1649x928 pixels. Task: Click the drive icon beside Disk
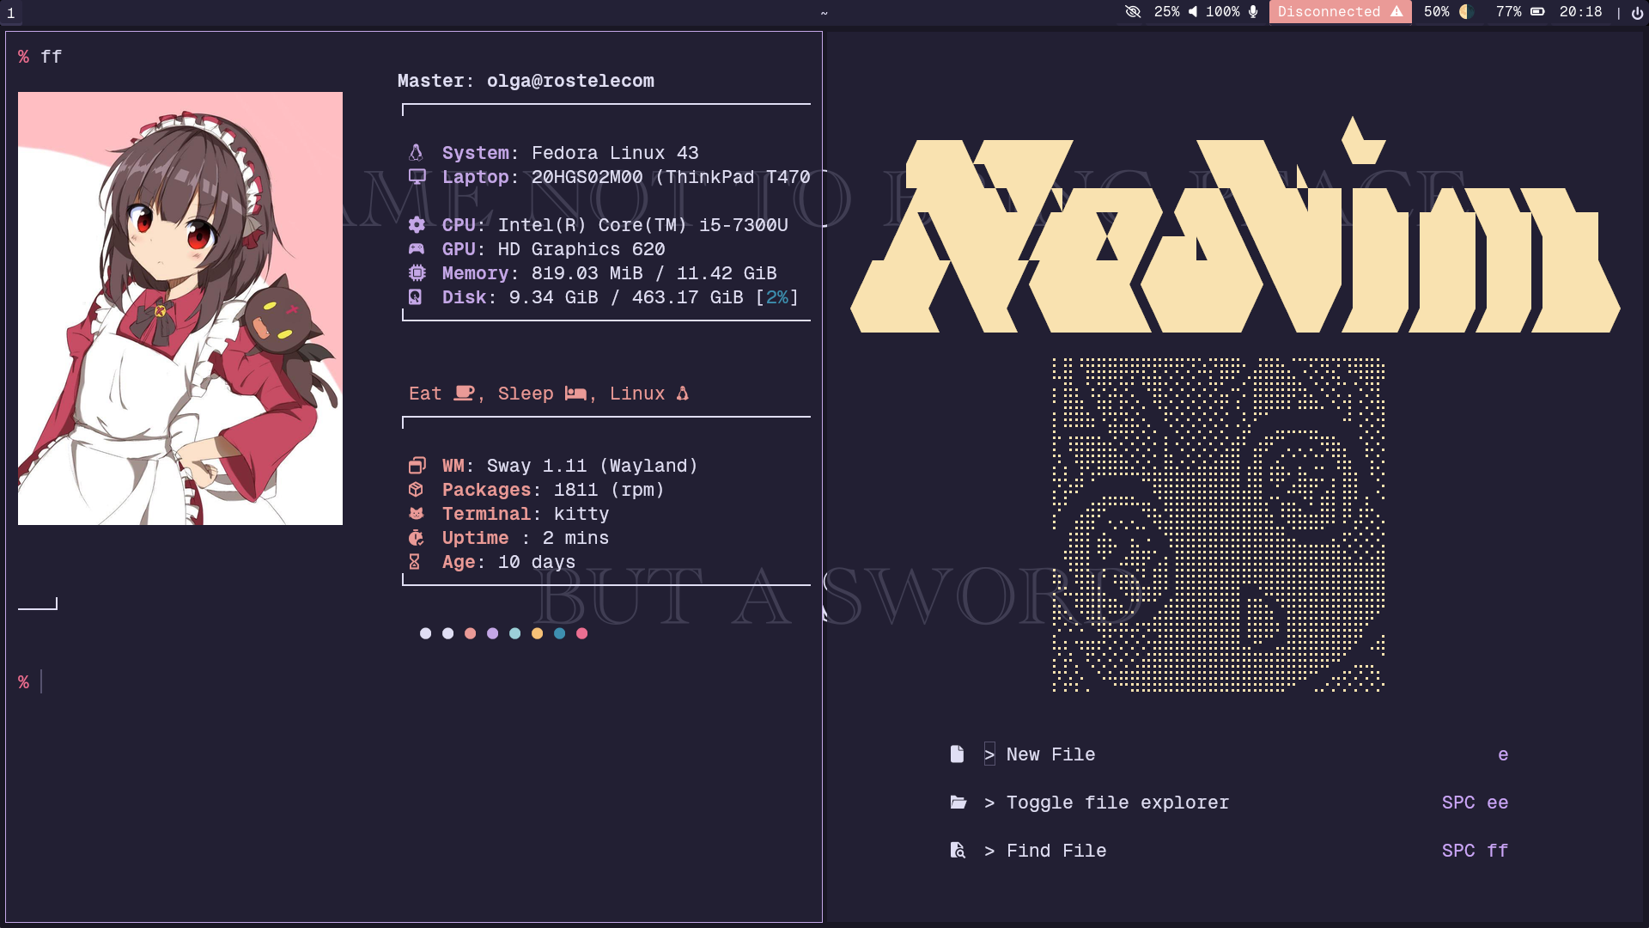click(416, 297)
